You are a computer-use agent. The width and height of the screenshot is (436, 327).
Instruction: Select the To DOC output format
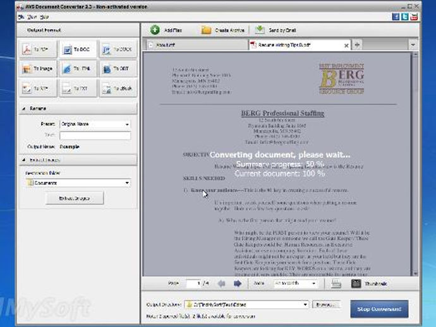click(x=78, y=49)
